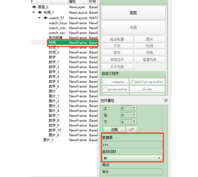Select the slider custom control

click(x=147, y=89)
